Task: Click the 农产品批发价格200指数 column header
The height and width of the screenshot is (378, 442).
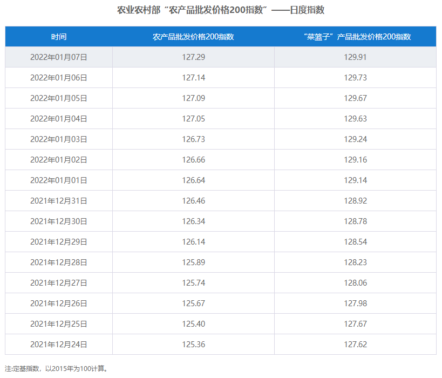Action: 193,37
